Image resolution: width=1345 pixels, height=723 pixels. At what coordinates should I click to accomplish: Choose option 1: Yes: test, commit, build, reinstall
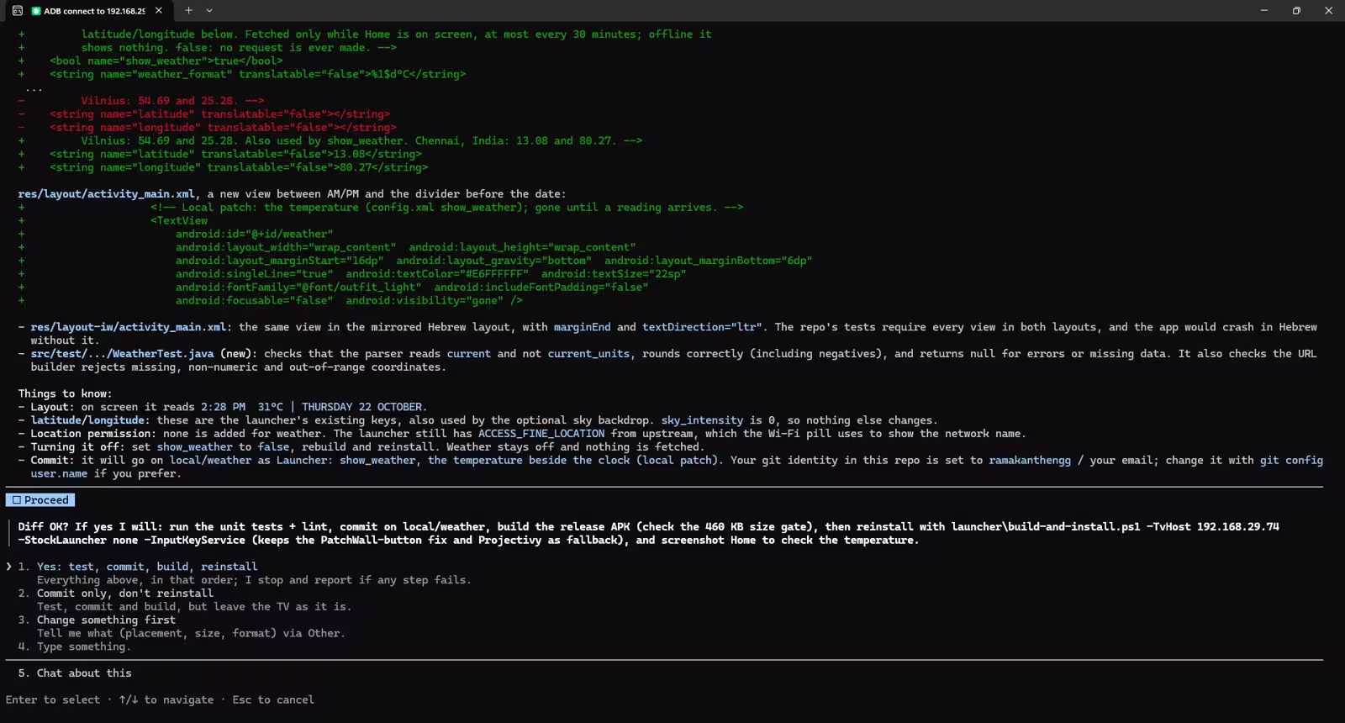pyautogui.click(x=147, y=567)
